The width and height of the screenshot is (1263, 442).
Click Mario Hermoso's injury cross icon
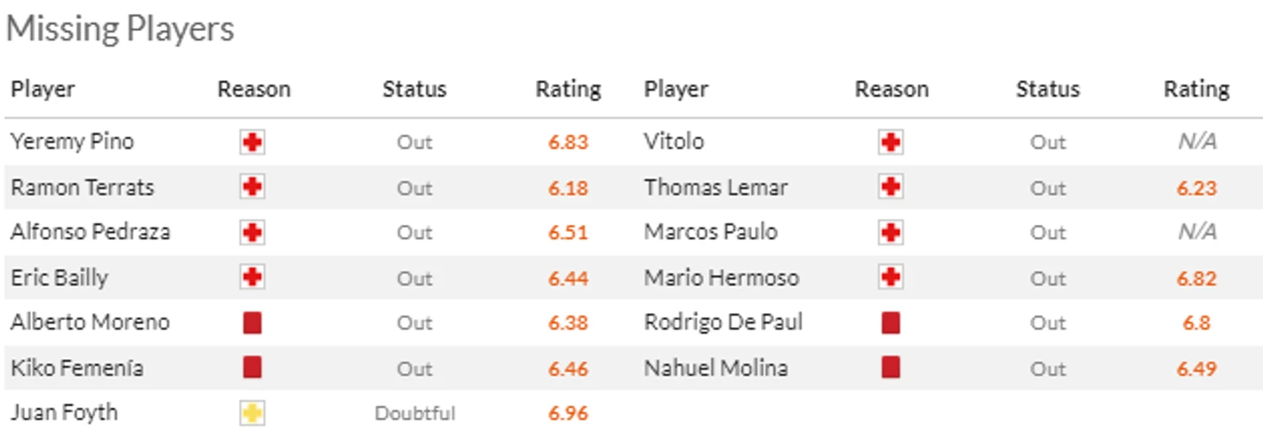point(891,278)
